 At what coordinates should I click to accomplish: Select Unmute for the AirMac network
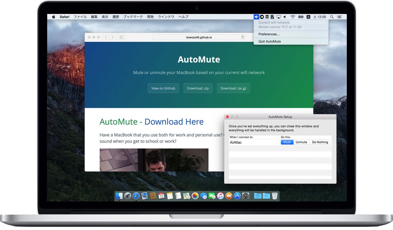[301, 142]
